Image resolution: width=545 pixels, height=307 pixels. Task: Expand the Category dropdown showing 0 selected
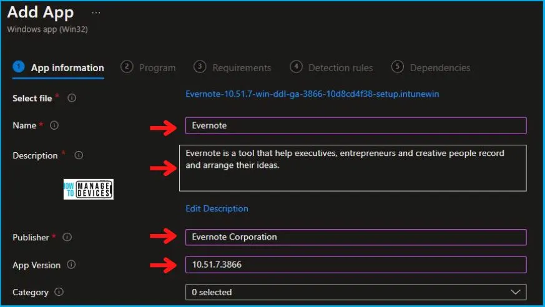coord(356,292)
